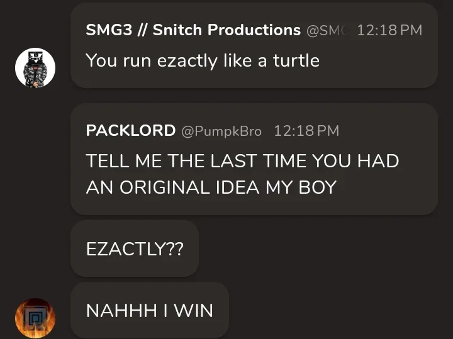This screenshot has height=339, width=453.
Task: Select the "EZACTLY??" message bubble
Action: [135, 248]
